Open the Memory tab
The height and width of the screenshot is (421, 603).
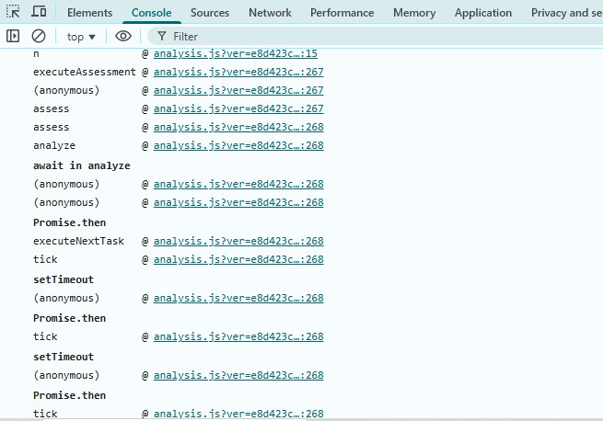point(414,13)
